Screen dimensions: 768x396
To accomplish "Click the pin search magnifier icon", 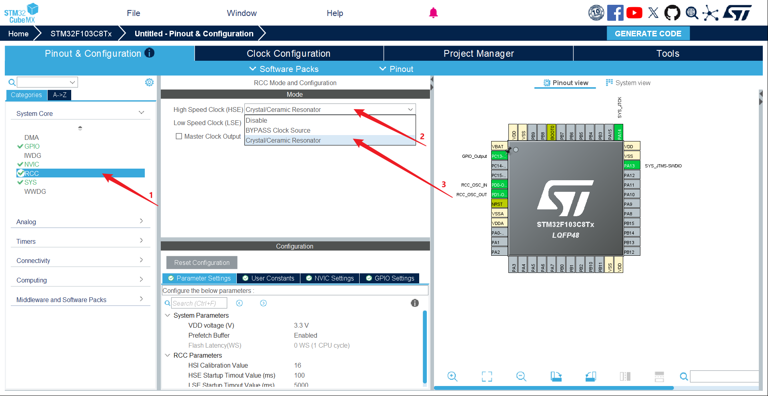I will click(684, 376).
